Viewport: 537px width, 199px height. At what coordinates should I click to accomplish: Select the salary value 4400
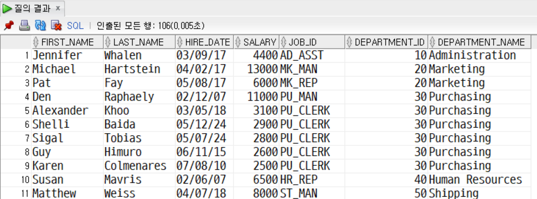[256, 55]
